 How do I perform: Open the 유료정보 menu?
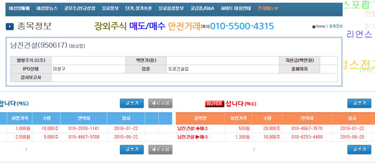pos(110,8)
